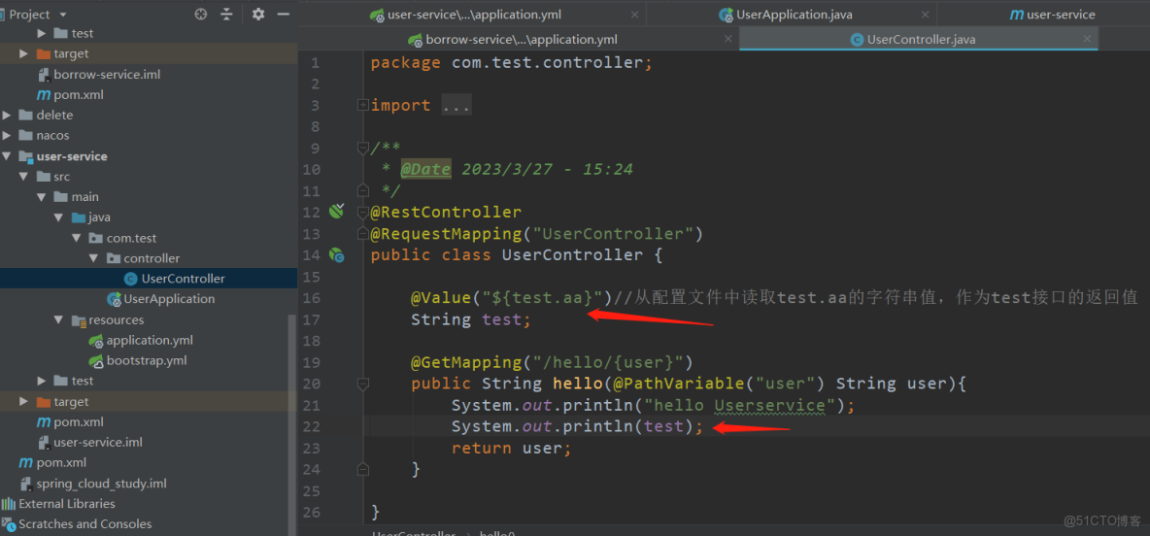The height and width of the screenshot is (536, 1150).
Task: Click the Project panel vertical scrollbar
Action: click(293, 425)
